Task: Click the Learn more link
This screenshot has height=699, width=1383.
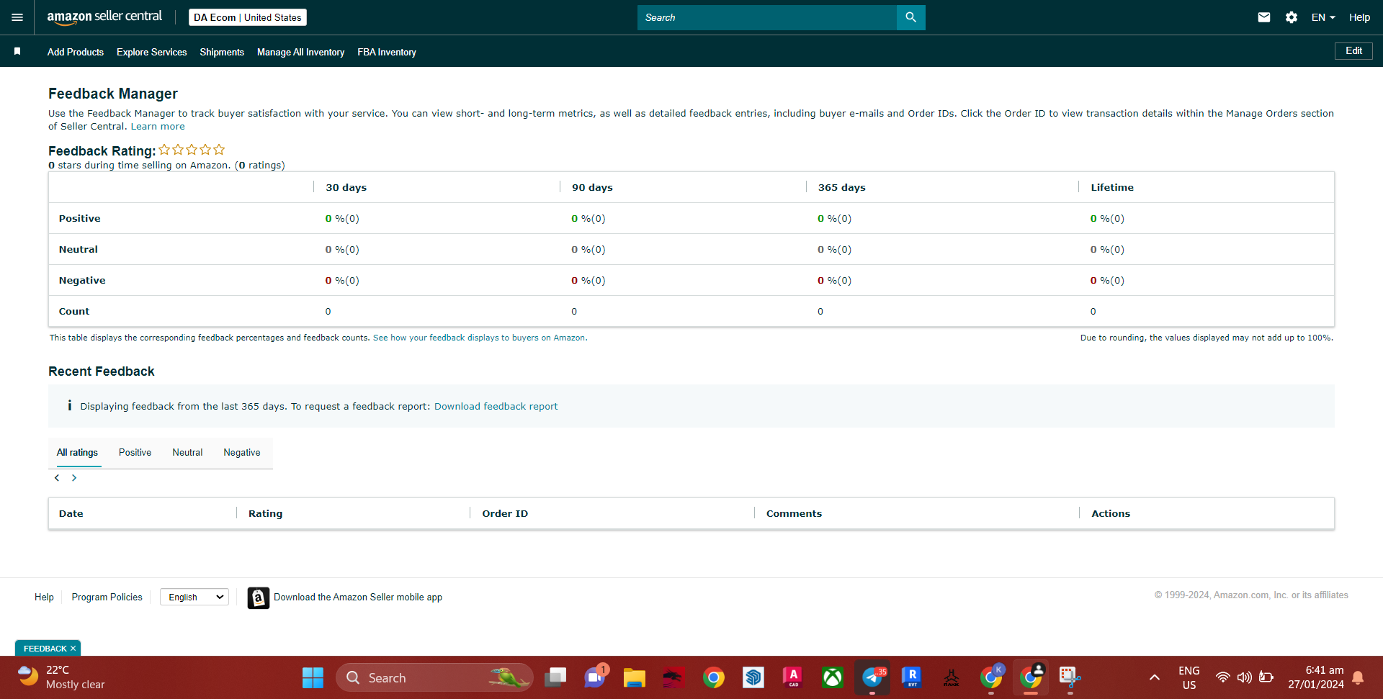Action: coord(158,127)
